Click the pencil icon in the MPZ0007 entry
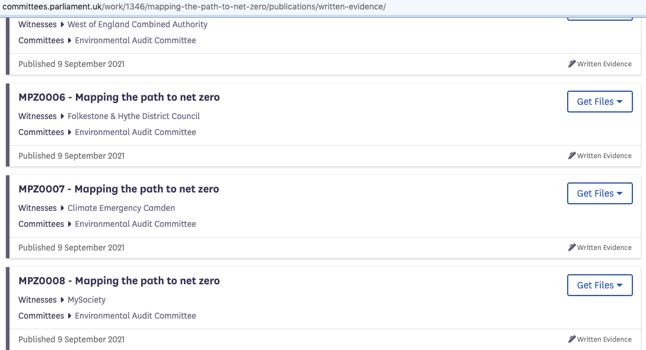This screenshot has width=646, height=350. pyautogui.click(x=572, y=248)
